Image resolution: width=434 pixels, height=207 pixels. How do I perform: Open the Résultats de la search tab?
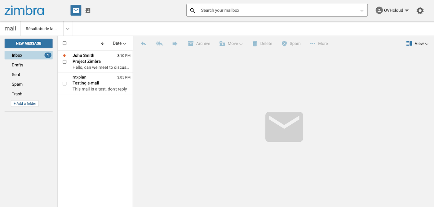[42, 28]
